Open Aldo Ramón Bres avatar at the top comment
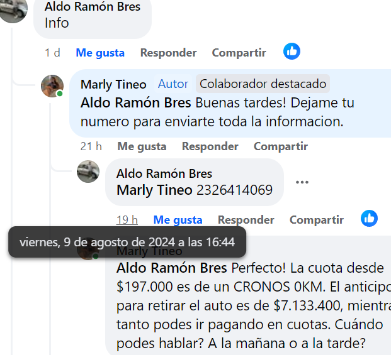This screenshot has height=355, width=391. coord(13,10)
